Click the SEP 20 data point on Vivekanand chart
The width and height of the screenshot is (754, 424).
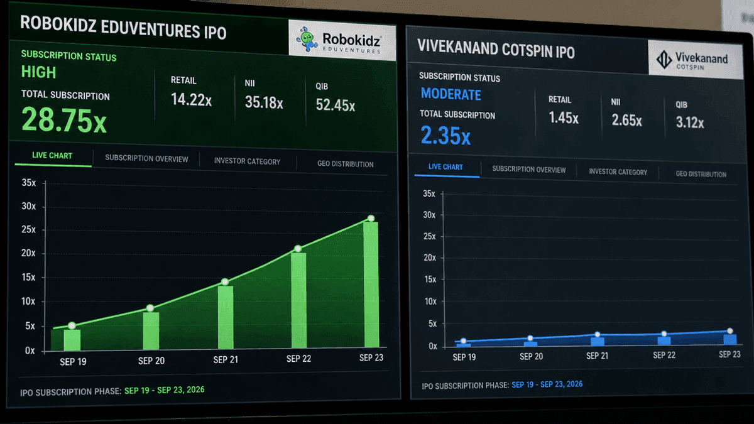530,339
